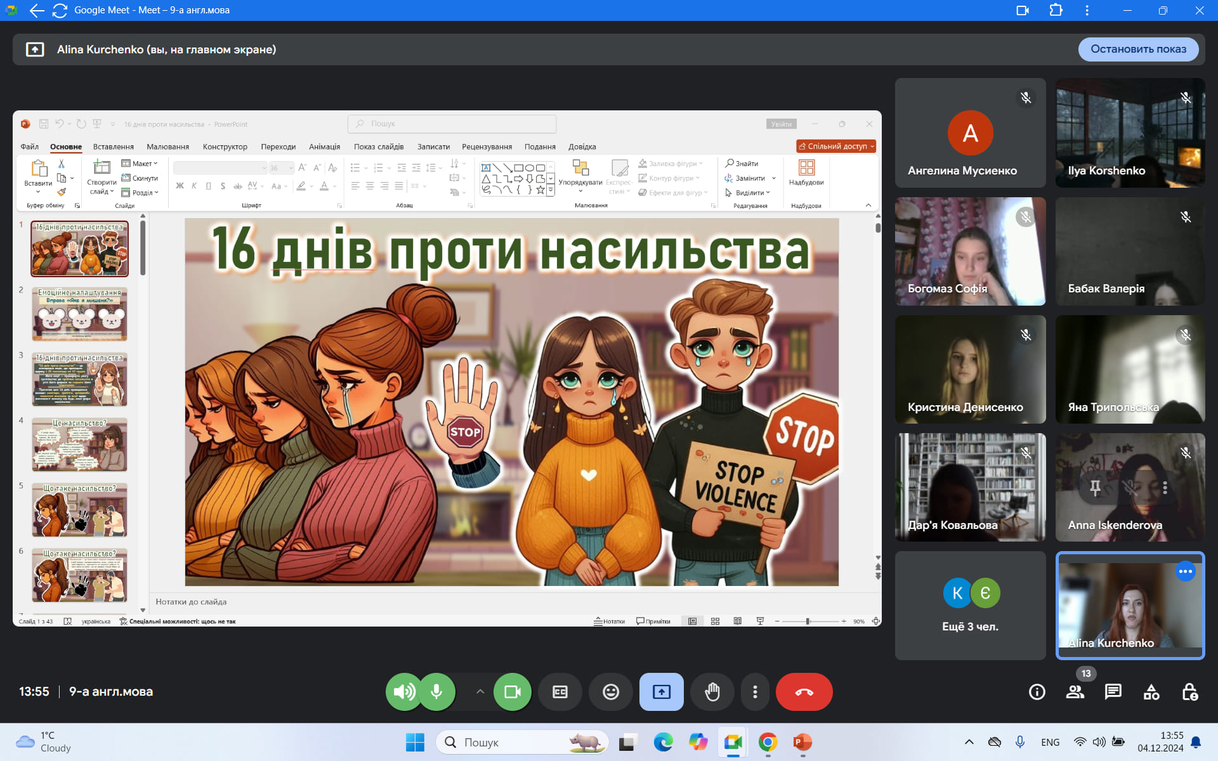Open PowerPoint from the taskbar
The image size is (1218, 761).
(x=802, y=742)
